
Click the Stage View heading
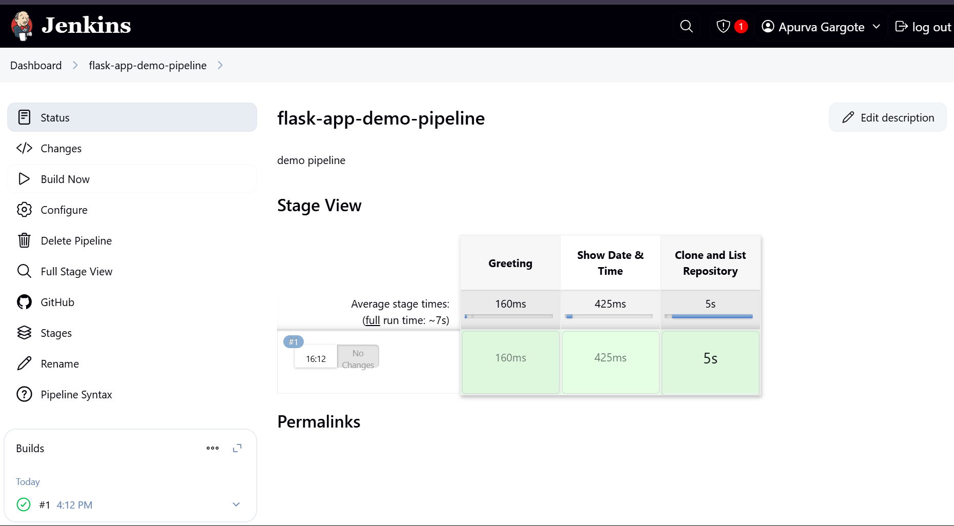coord(319,205)
